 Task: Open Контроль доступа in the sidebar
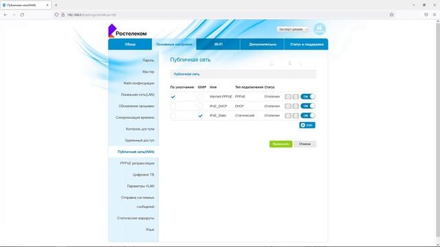[x=140, y=129]
